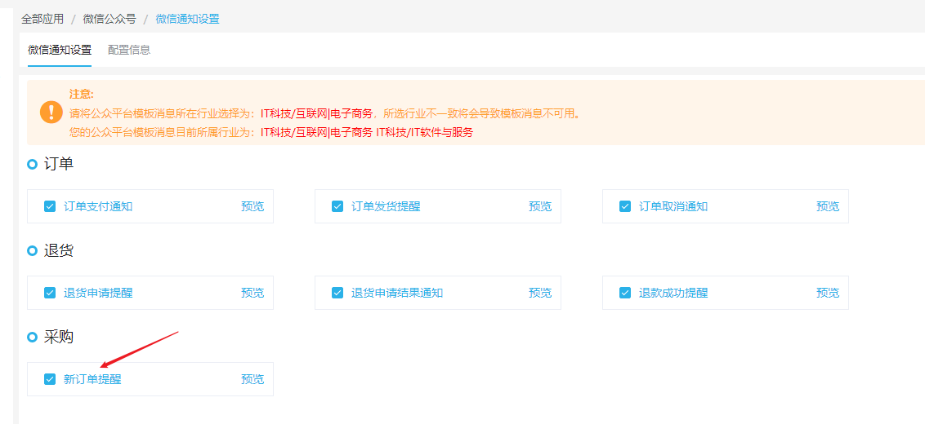Open 全部应用 in the breadcrumb
Image resolution: width=925 pixels, height=424 pixels.
click(42, 19)
